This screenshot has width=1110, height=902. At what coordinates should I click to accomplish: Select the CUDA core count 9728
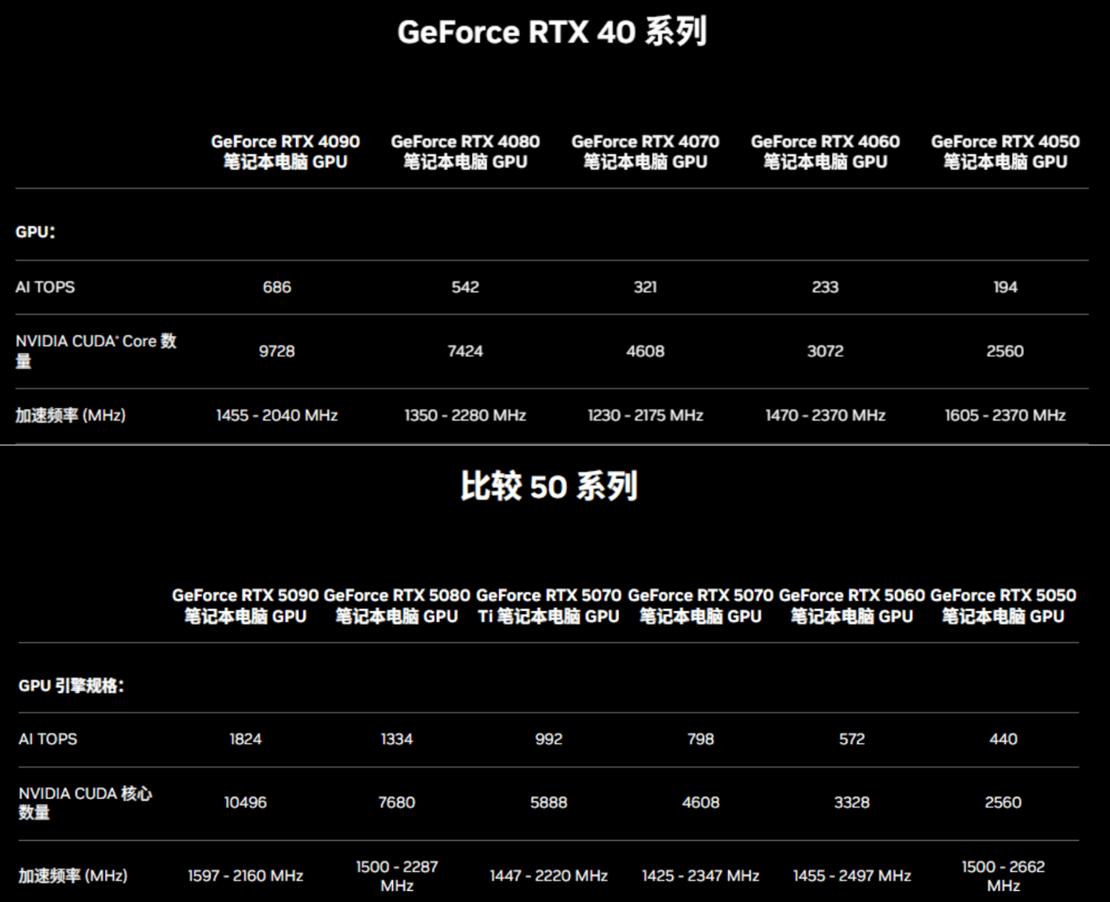click(x=277, y=351)
